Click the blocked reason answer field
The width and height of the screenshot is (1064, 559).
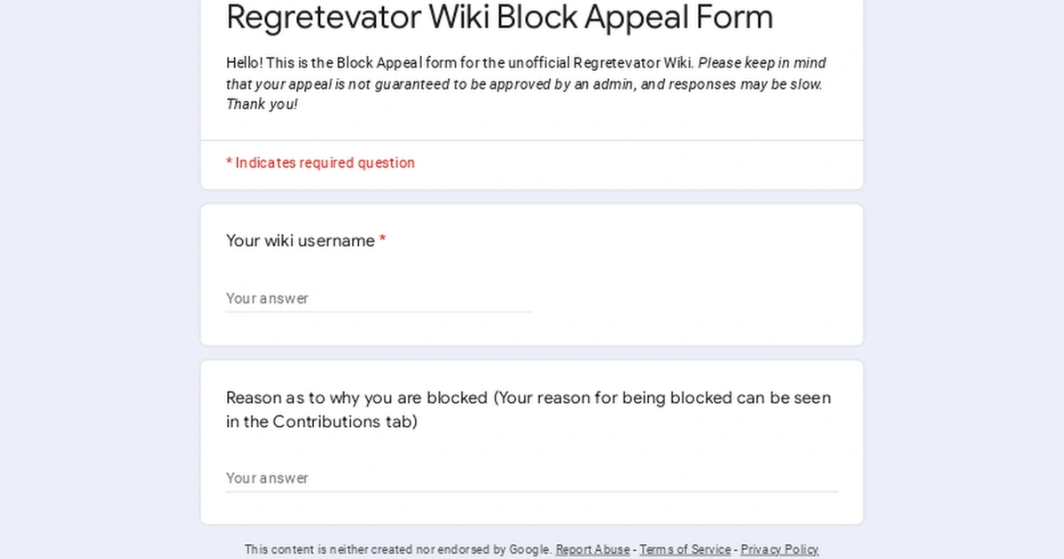(443, 477)
